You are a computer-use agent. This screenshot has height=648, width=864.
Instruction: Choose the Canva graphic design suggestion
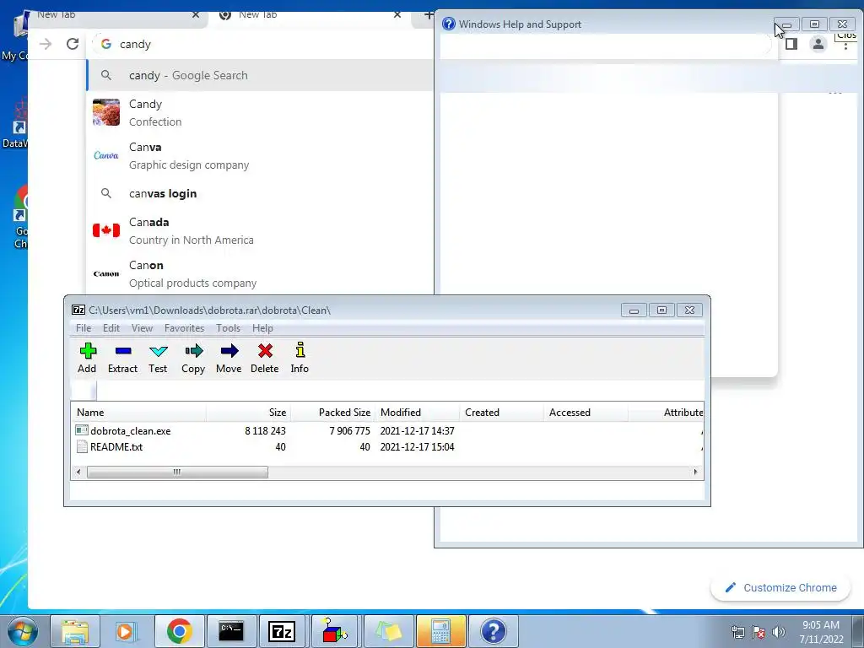click(260, 155)
